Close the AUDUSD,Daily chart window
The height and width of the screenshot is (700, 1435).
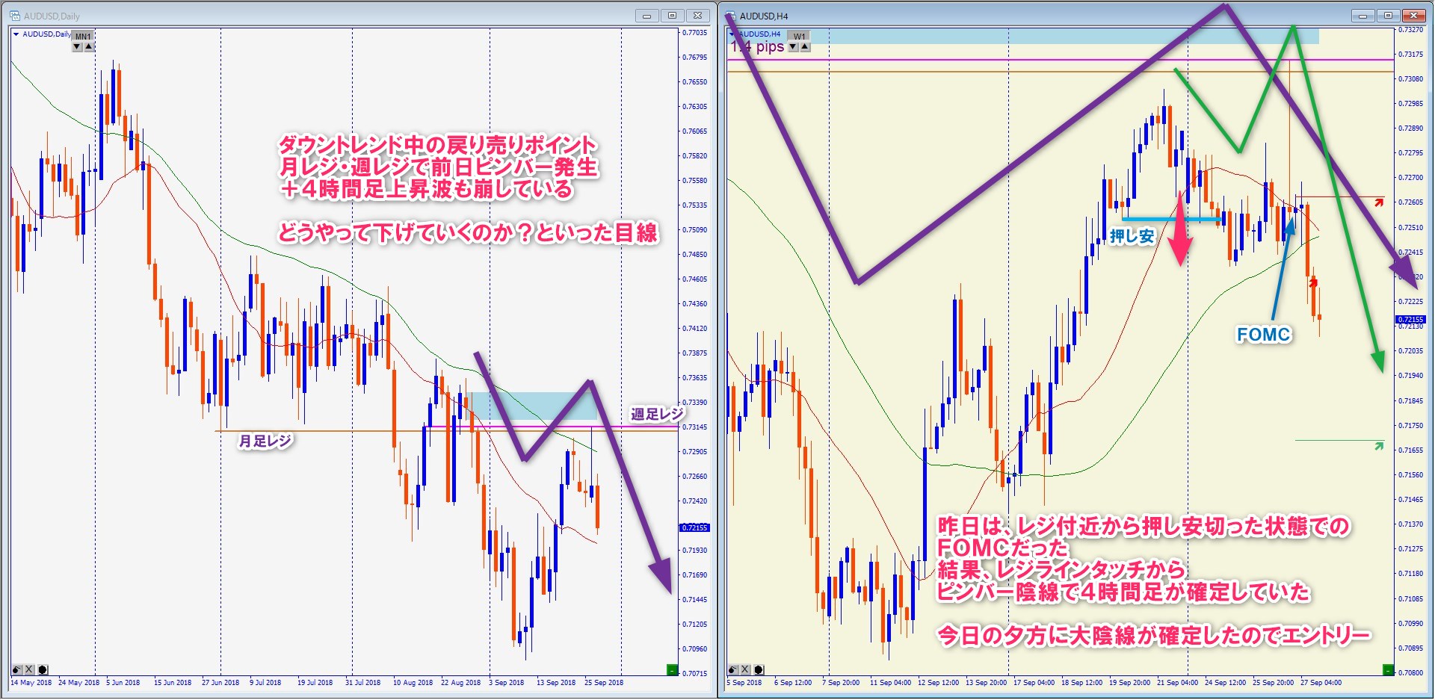pos(697,16)
